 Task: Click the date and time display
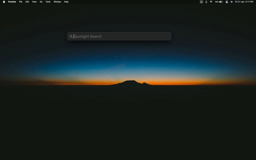tap(244, 2)
